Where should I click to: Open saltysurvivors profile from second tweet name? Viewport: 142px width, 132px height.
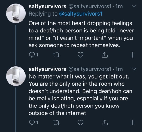tap(48, 69)
